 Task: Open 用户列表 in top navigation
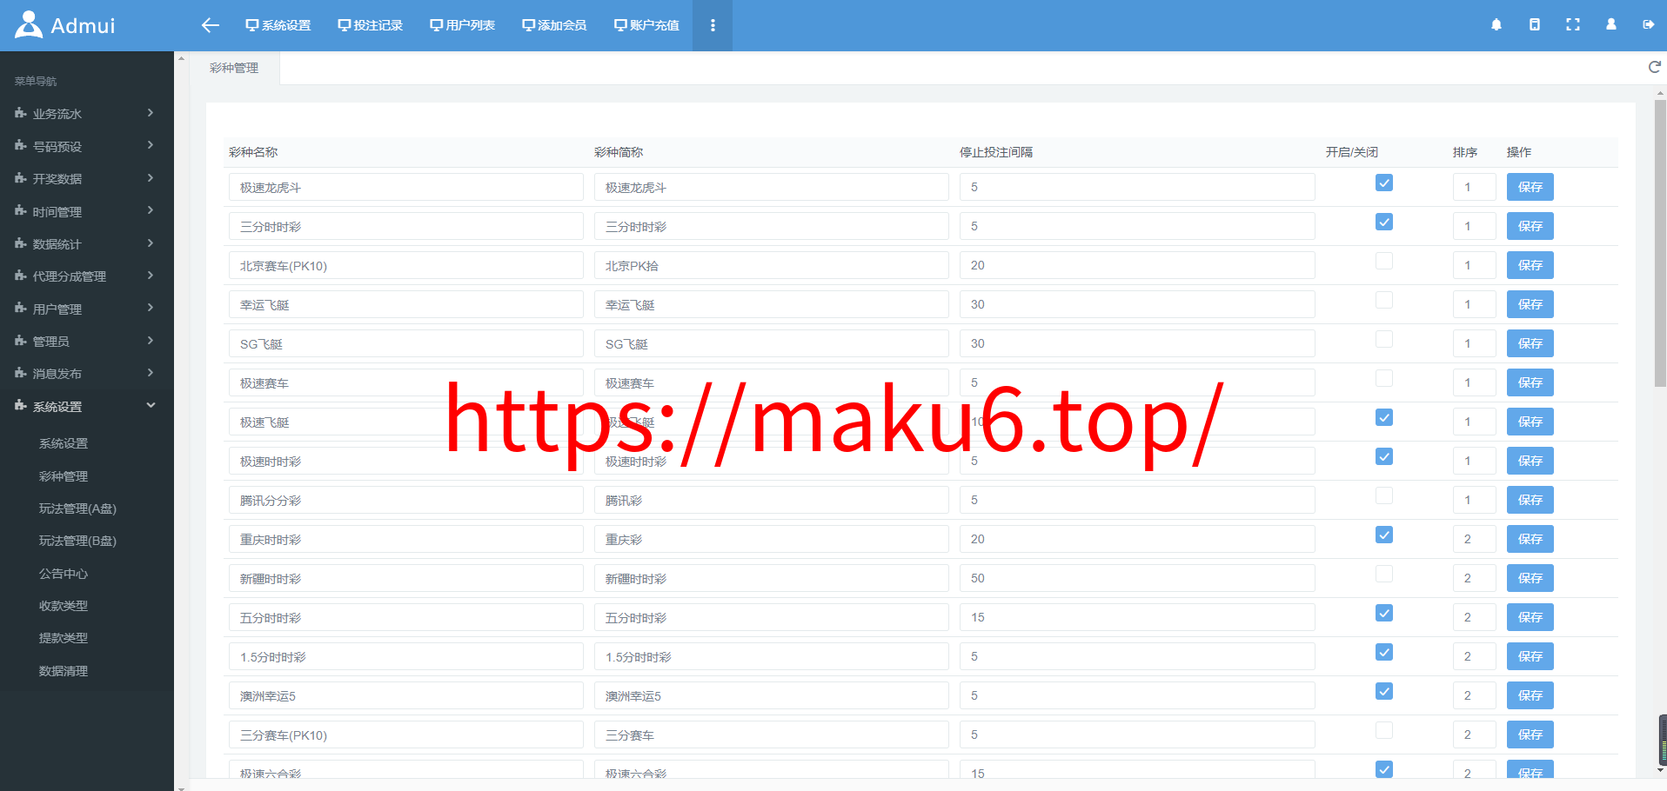[463, 25]
